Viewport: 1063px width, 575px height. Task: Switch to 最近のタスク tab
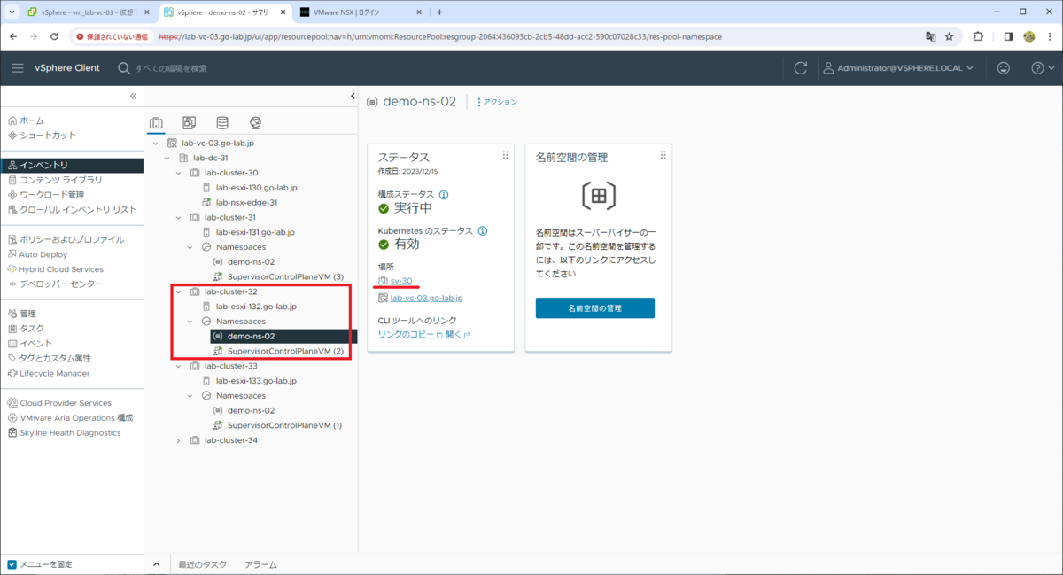pos(202,564)
